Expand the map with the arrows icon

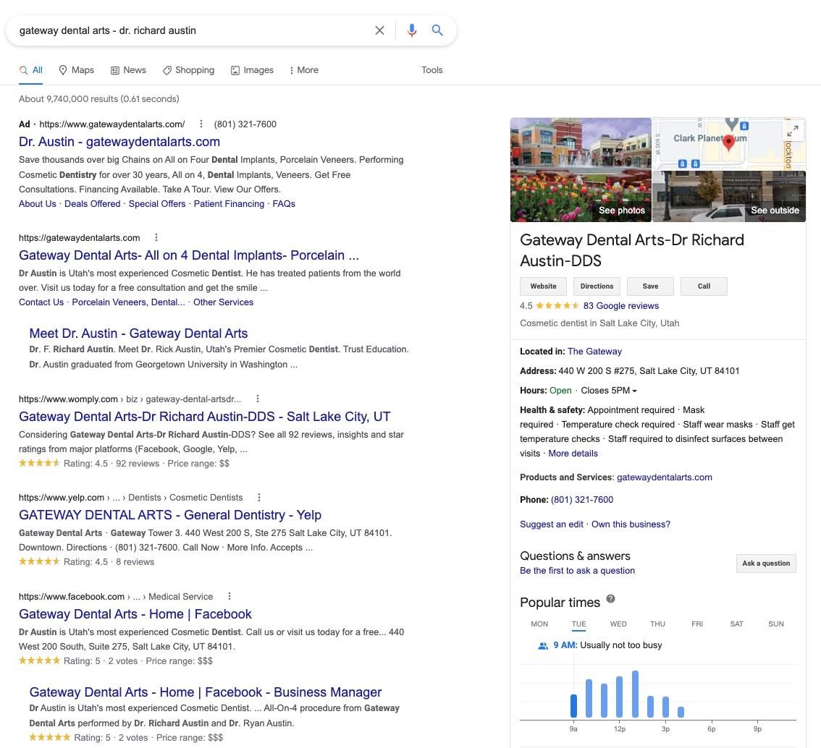pyautogui.click(x=793, y=130)
